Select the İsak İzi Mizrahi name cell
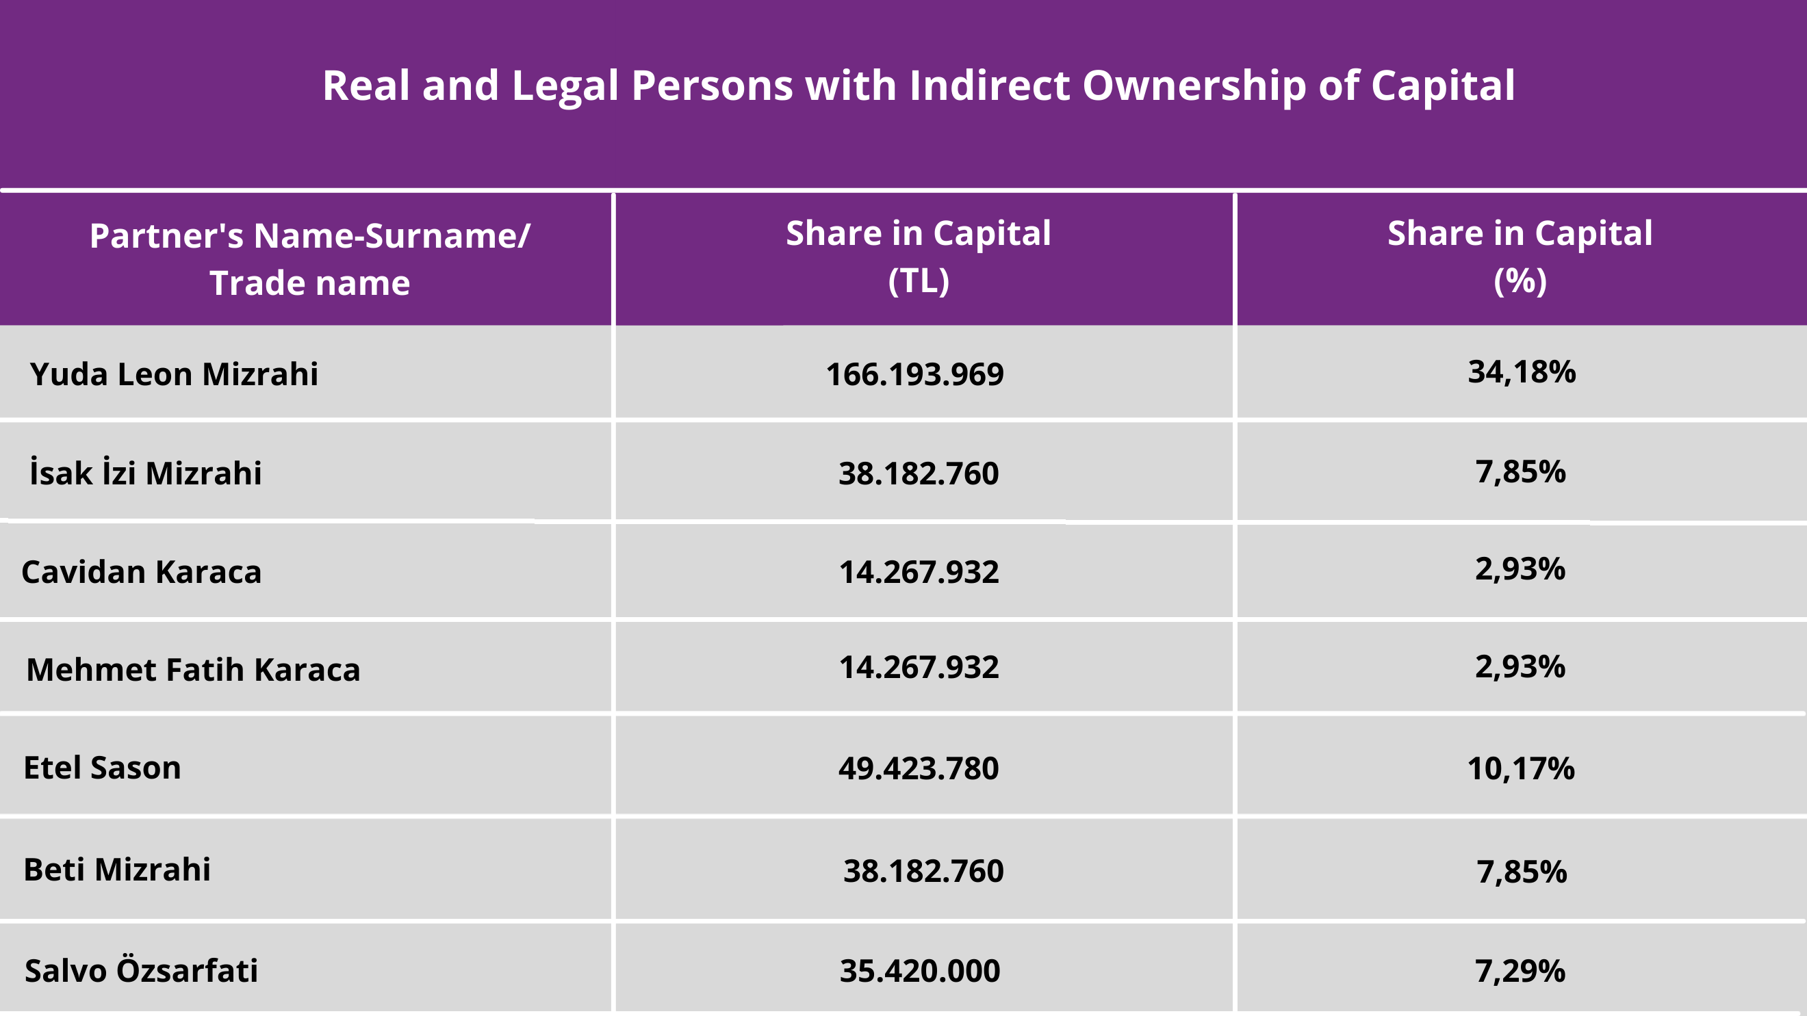Screen dimensions: 1807x1016 tap(145, 473)
